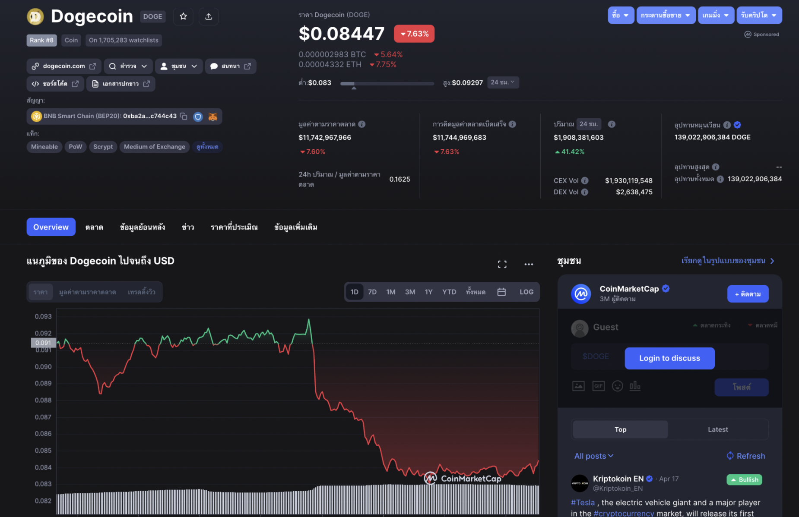Click verified check badge on circulating supply

coord(737,125)
